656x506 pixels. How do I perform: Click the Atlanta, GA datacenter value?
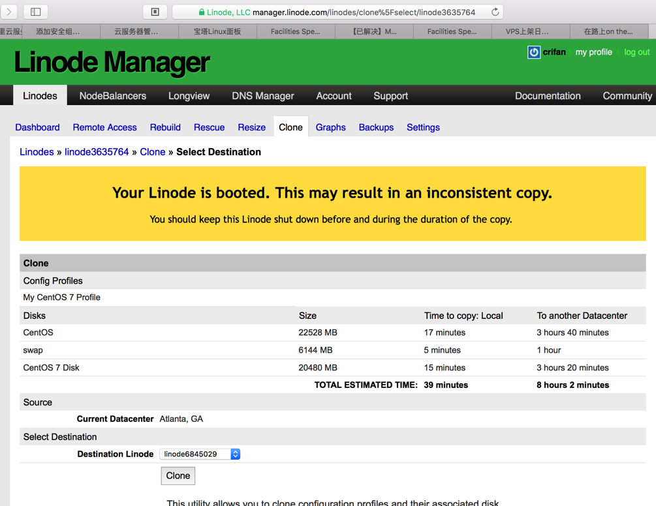click(181, 419)
